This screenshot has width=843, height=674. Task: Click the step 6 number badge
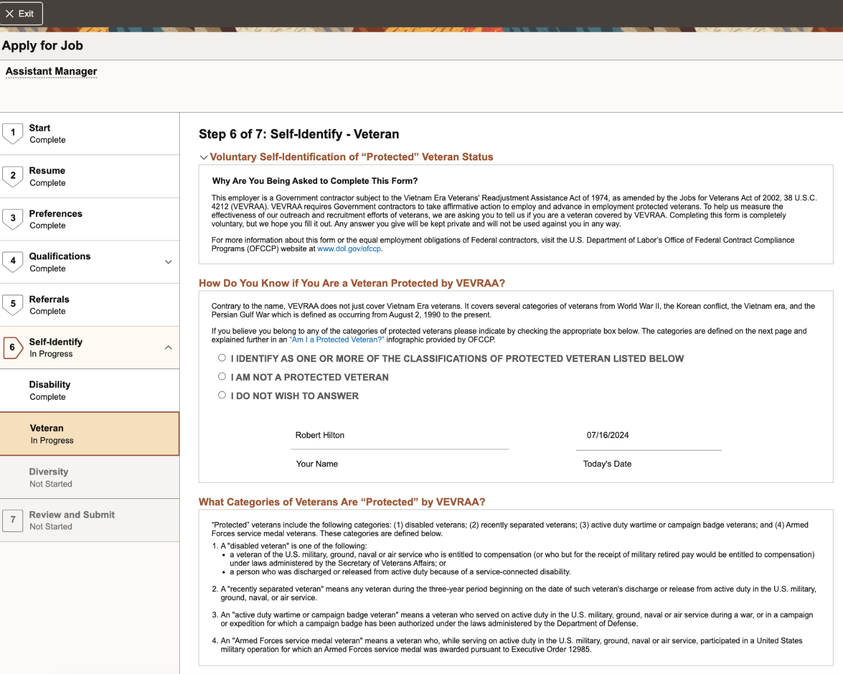tap(12, 347)
